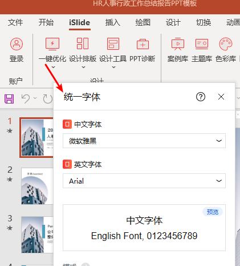Viewport: 240px width, 266px height.
Task: Click the red icon beside 英文字体 label
Action: tap(67, 164)
